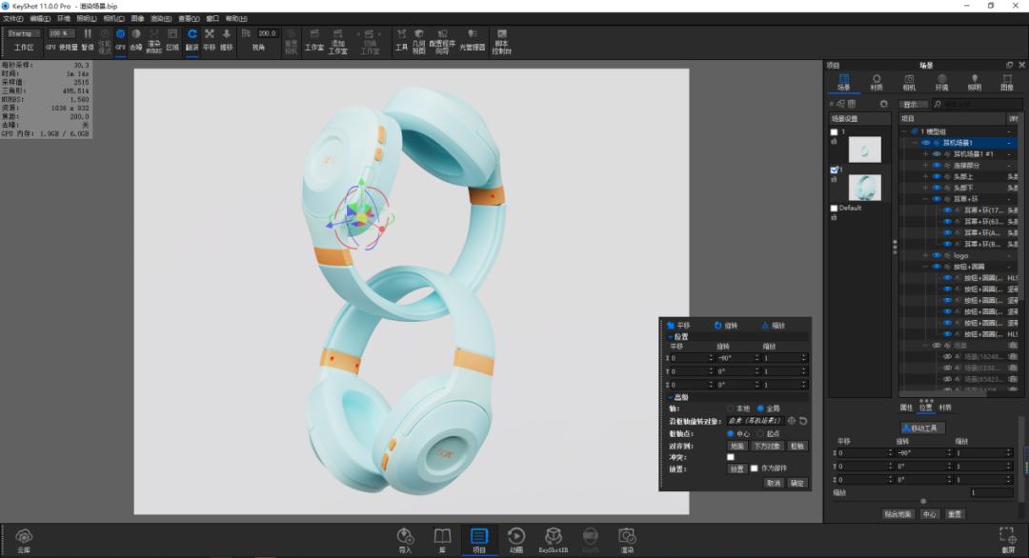Click the 移动工具 move tool button
1029x558 pixels.
point(922,428)
